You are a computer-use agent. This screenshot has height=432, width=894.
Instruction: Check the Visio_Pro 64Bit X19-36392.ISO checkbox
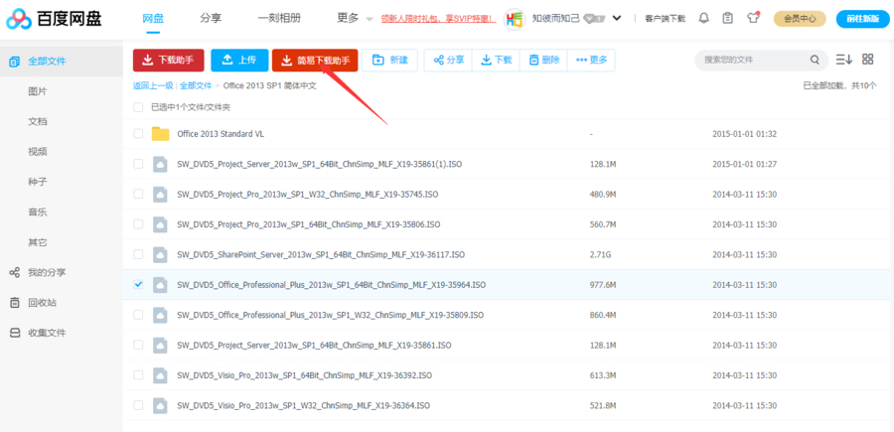[138, 375]
